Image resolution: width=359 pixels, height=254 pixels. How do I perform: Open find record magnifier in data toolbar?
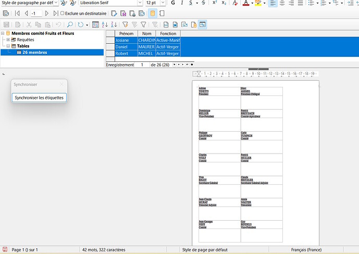point(70,24)
